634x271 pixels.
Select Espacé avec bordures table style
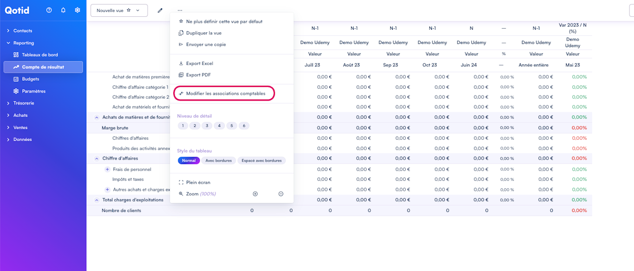[x=262, y=161]
